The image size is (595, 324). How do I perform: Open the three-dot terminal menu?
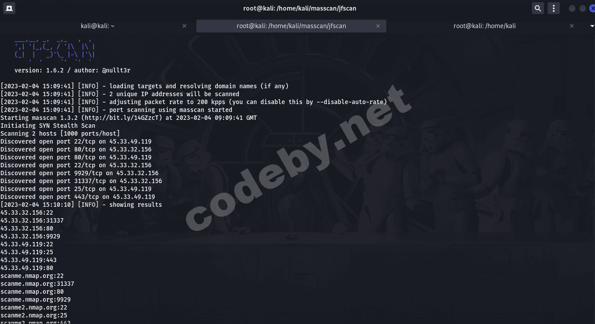point(554,8)
